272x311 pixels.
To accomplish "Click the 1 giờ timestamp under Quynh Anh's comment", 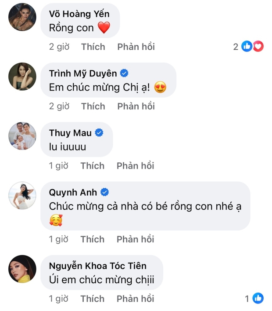I will pyautogui.click(x=59, y=239).
